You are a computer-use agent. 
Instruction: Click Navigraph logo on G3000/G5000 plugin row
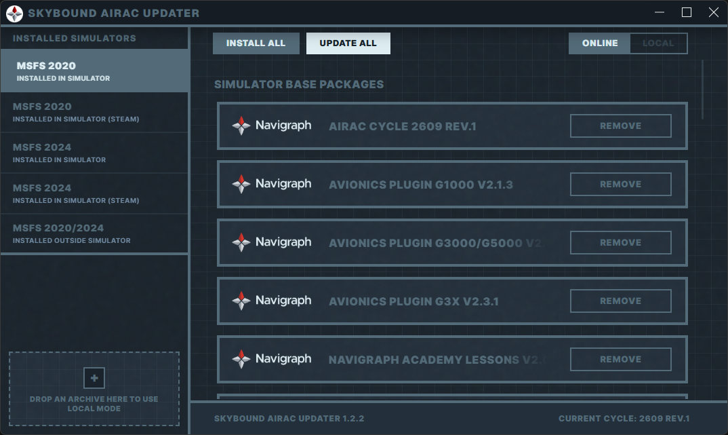[272, 242]
